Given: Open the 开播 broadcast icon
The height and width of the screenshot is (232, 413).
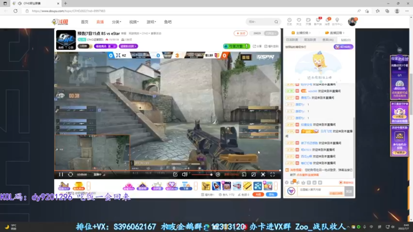Looking at the screenshot, I should pos(308,21).
